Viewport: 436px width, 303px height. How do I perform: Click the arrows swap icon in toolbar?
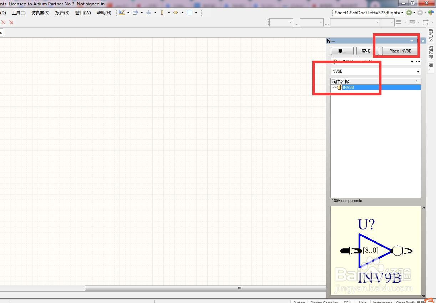coord(426,22)
